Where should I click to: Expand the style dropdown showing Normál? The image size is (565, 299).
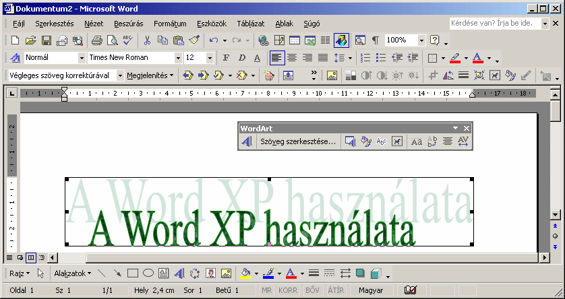coord(82,57)
